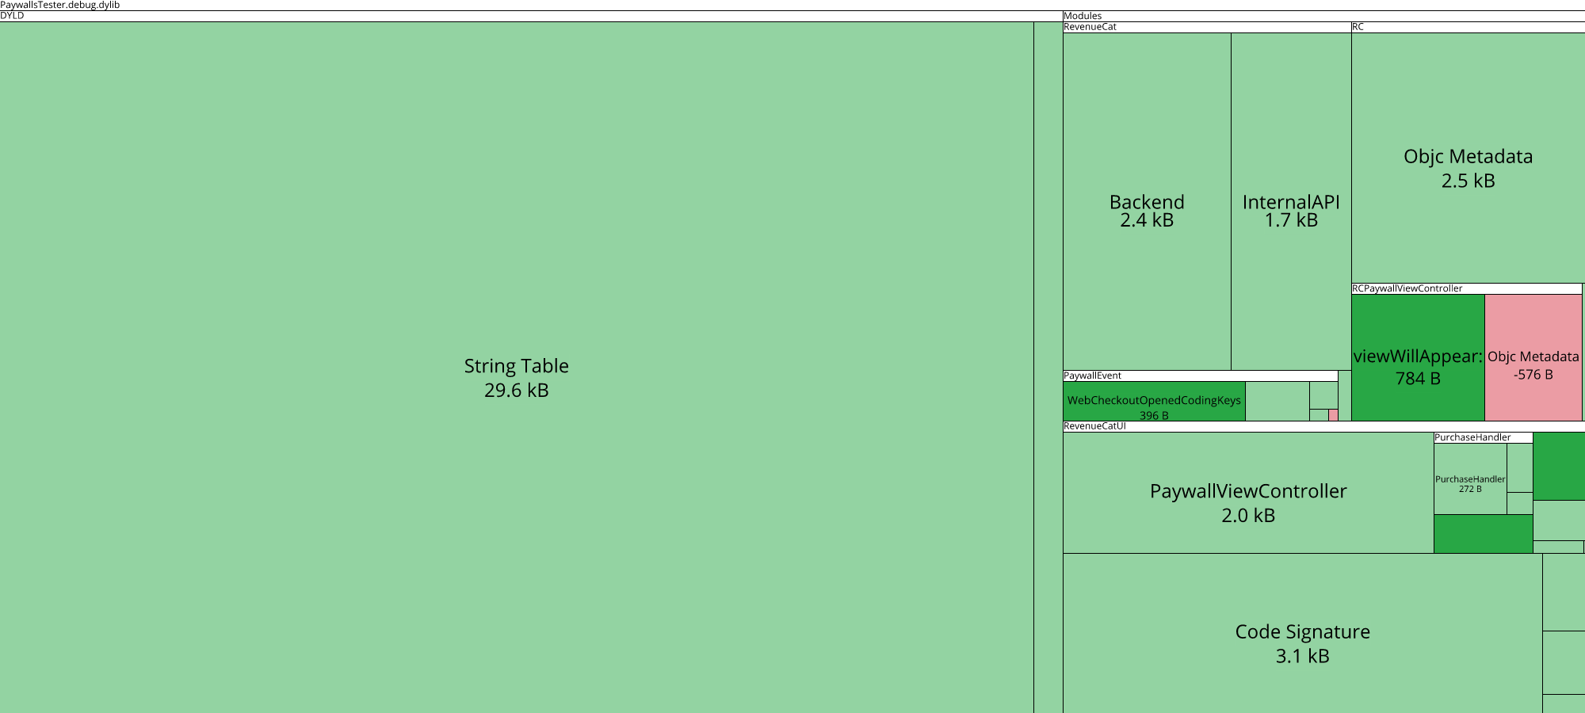This screenshot has height=713, width=1585.
Task: Select the RevenueCat group header label
Action: point(1090,27)
